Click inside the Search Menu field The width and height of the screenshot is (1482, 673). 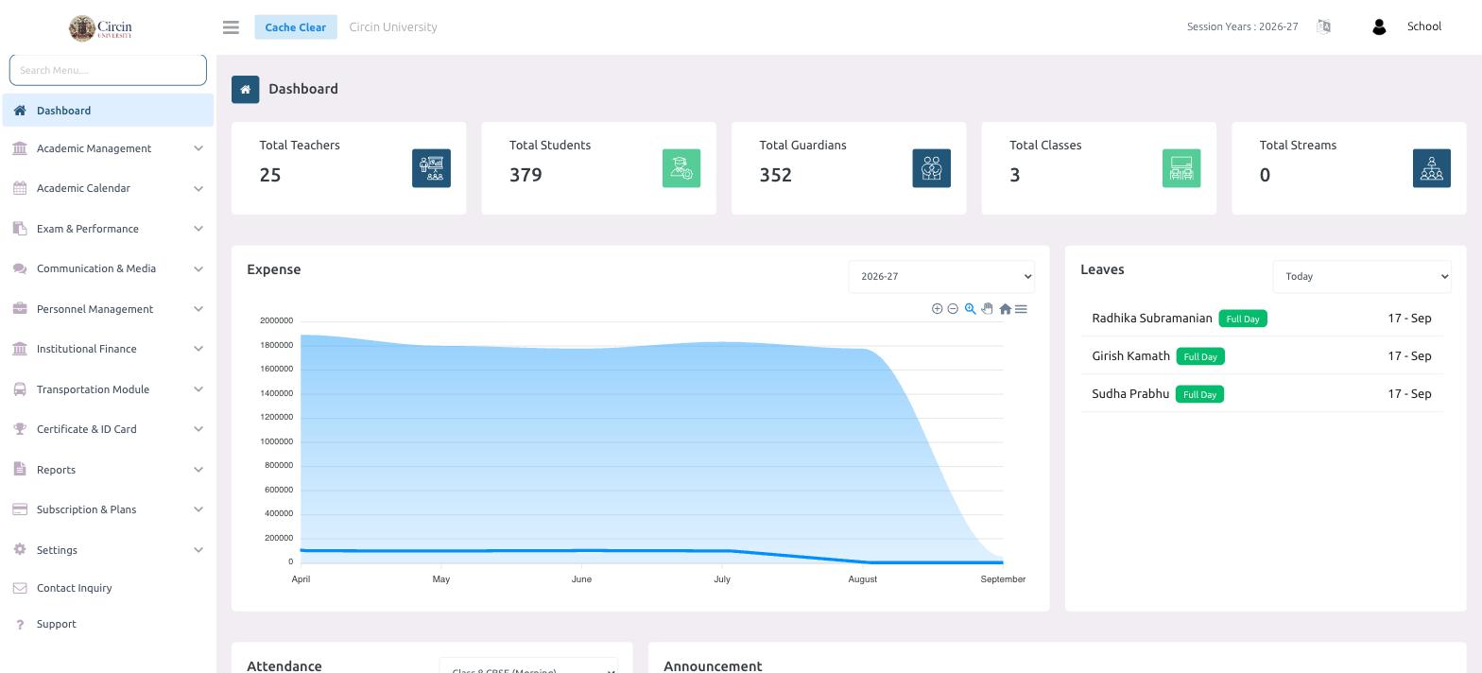coord(108,70)
